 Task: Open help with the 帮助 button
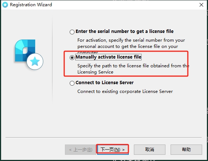(x=186, y=150)
